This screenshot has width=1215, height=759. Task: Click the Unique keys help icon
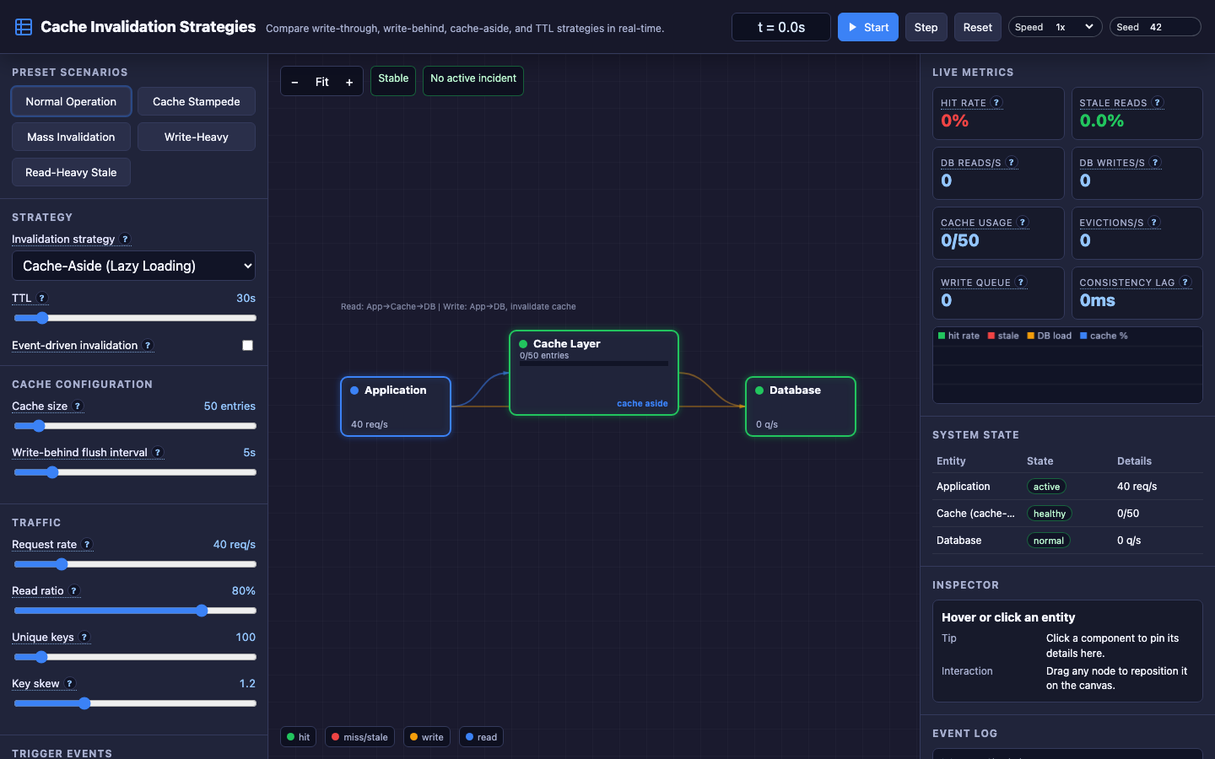pos(84,638)
